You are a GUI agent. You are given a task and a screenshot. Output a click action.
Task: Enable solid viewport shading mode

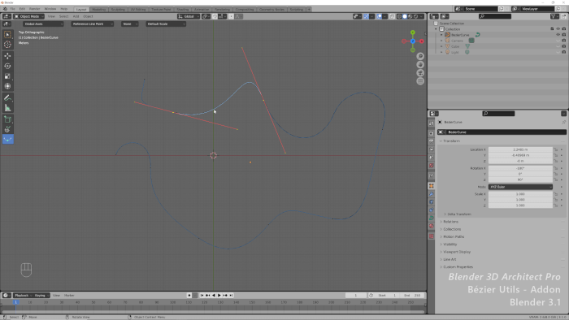[x=405, y=16]
